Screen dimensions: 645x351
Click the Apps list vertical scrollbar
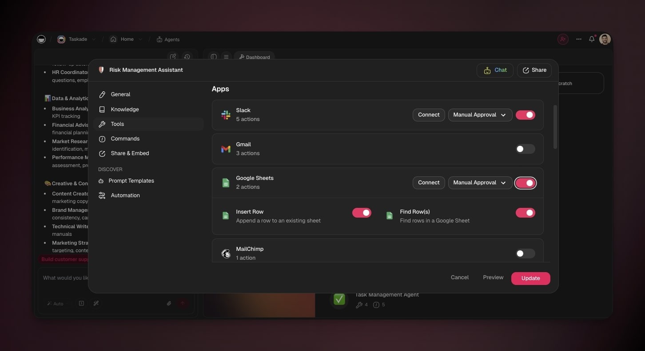555,127
